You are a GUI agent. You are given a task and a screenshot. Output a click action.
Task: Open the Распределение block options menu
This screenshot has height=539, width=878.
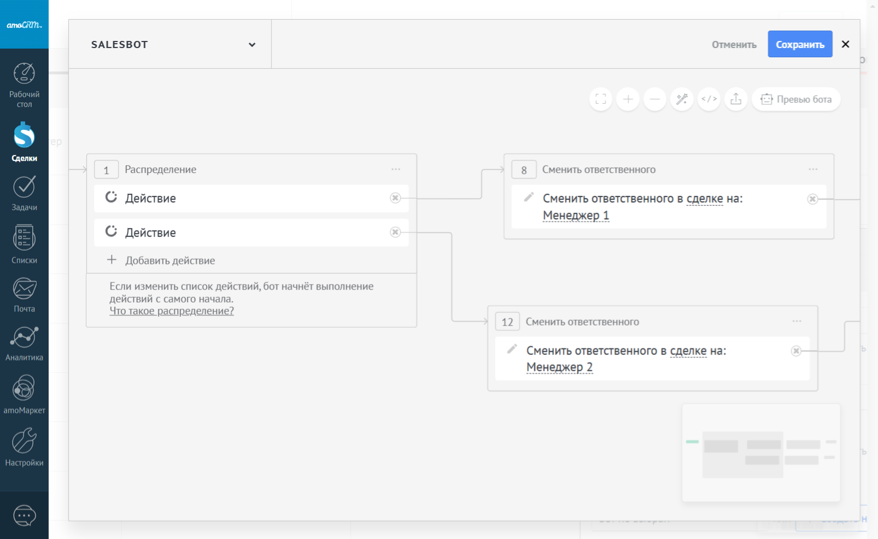[396, 169]
